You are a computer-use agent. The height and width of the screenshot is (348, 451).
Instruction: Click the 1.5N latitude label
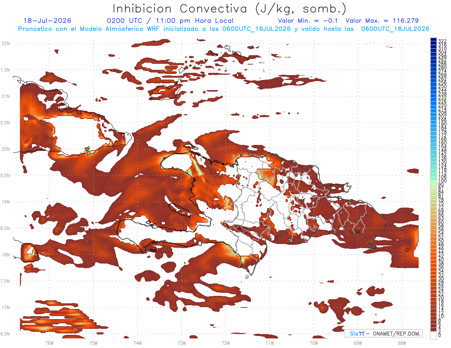click(x=6, y=70)
